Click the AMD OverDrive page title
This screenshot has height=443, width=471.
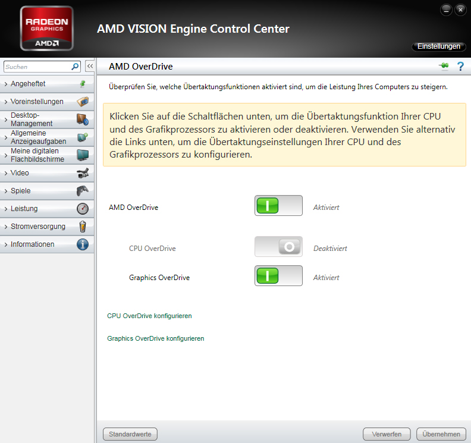click(x=140, y=67)
